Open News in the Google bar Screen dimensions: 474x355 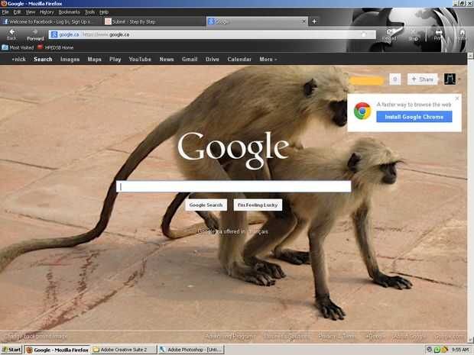click(167, 60)
